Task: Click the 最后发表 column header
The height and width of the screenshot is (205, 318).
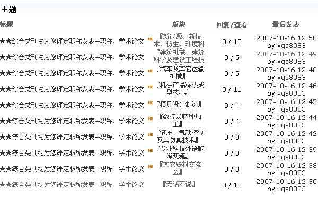Action: click(286, 24)
